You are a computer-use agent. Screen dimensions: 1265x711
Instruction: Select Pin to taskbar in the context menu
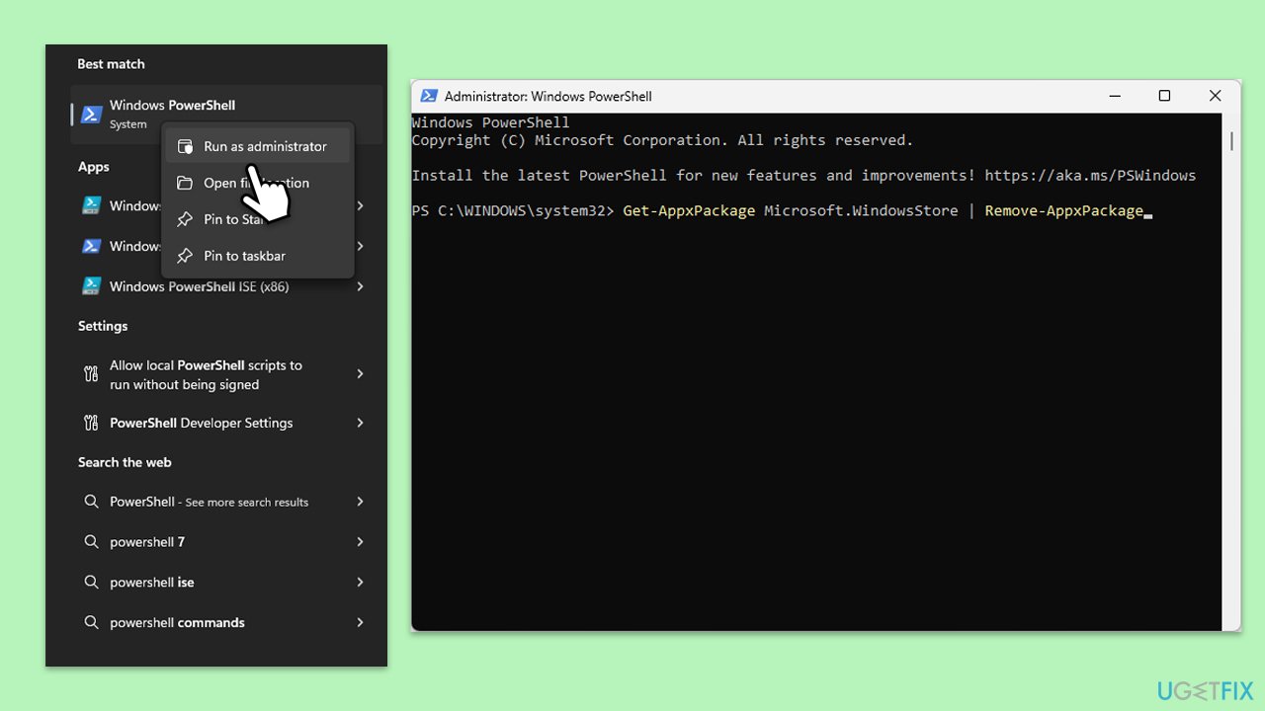pyautogui.click(x=258, y=256)
